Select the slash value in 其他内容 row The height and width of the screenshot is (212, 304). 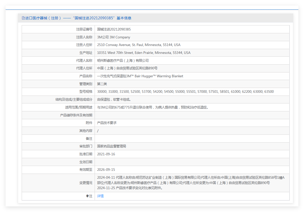[x=98, y=131]
